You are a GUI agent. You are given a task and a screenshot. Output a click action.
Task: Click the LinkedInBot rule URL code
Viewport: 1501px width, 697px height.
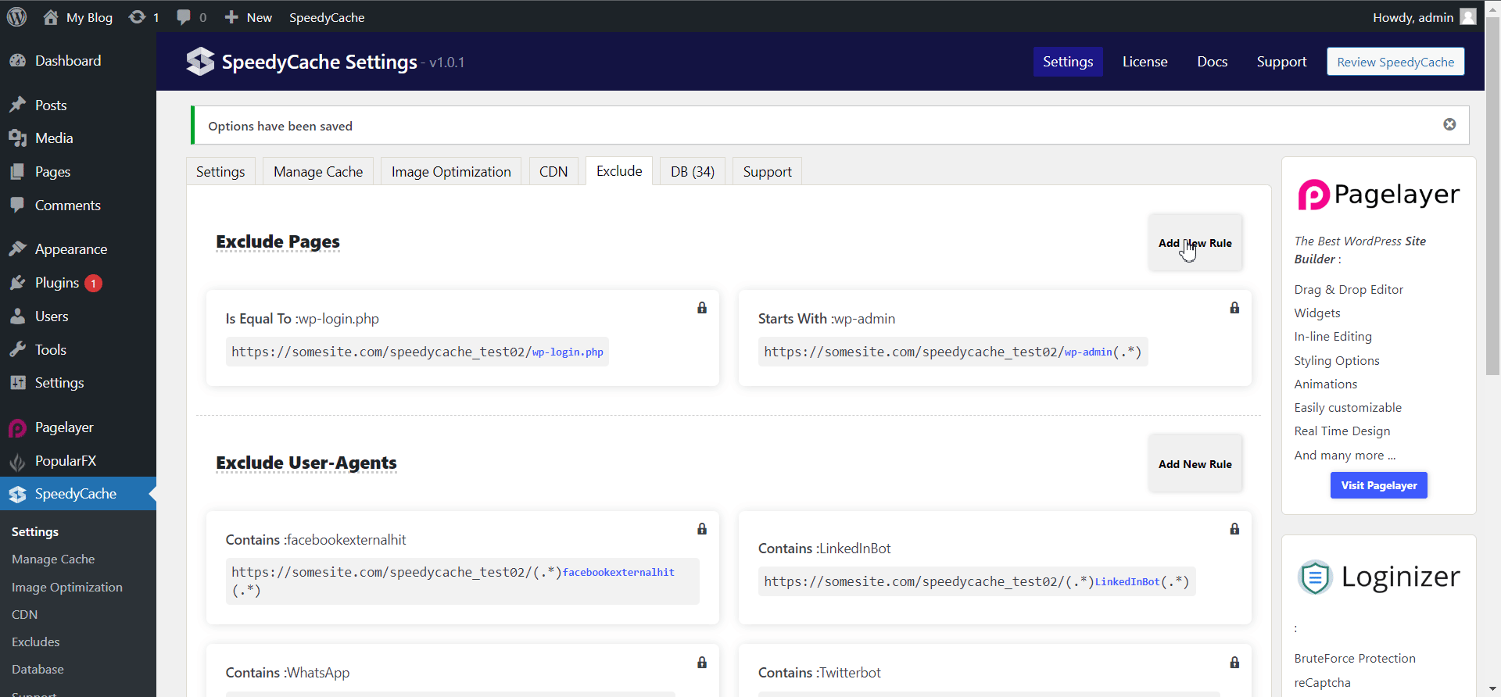click(x=976, y=581)
